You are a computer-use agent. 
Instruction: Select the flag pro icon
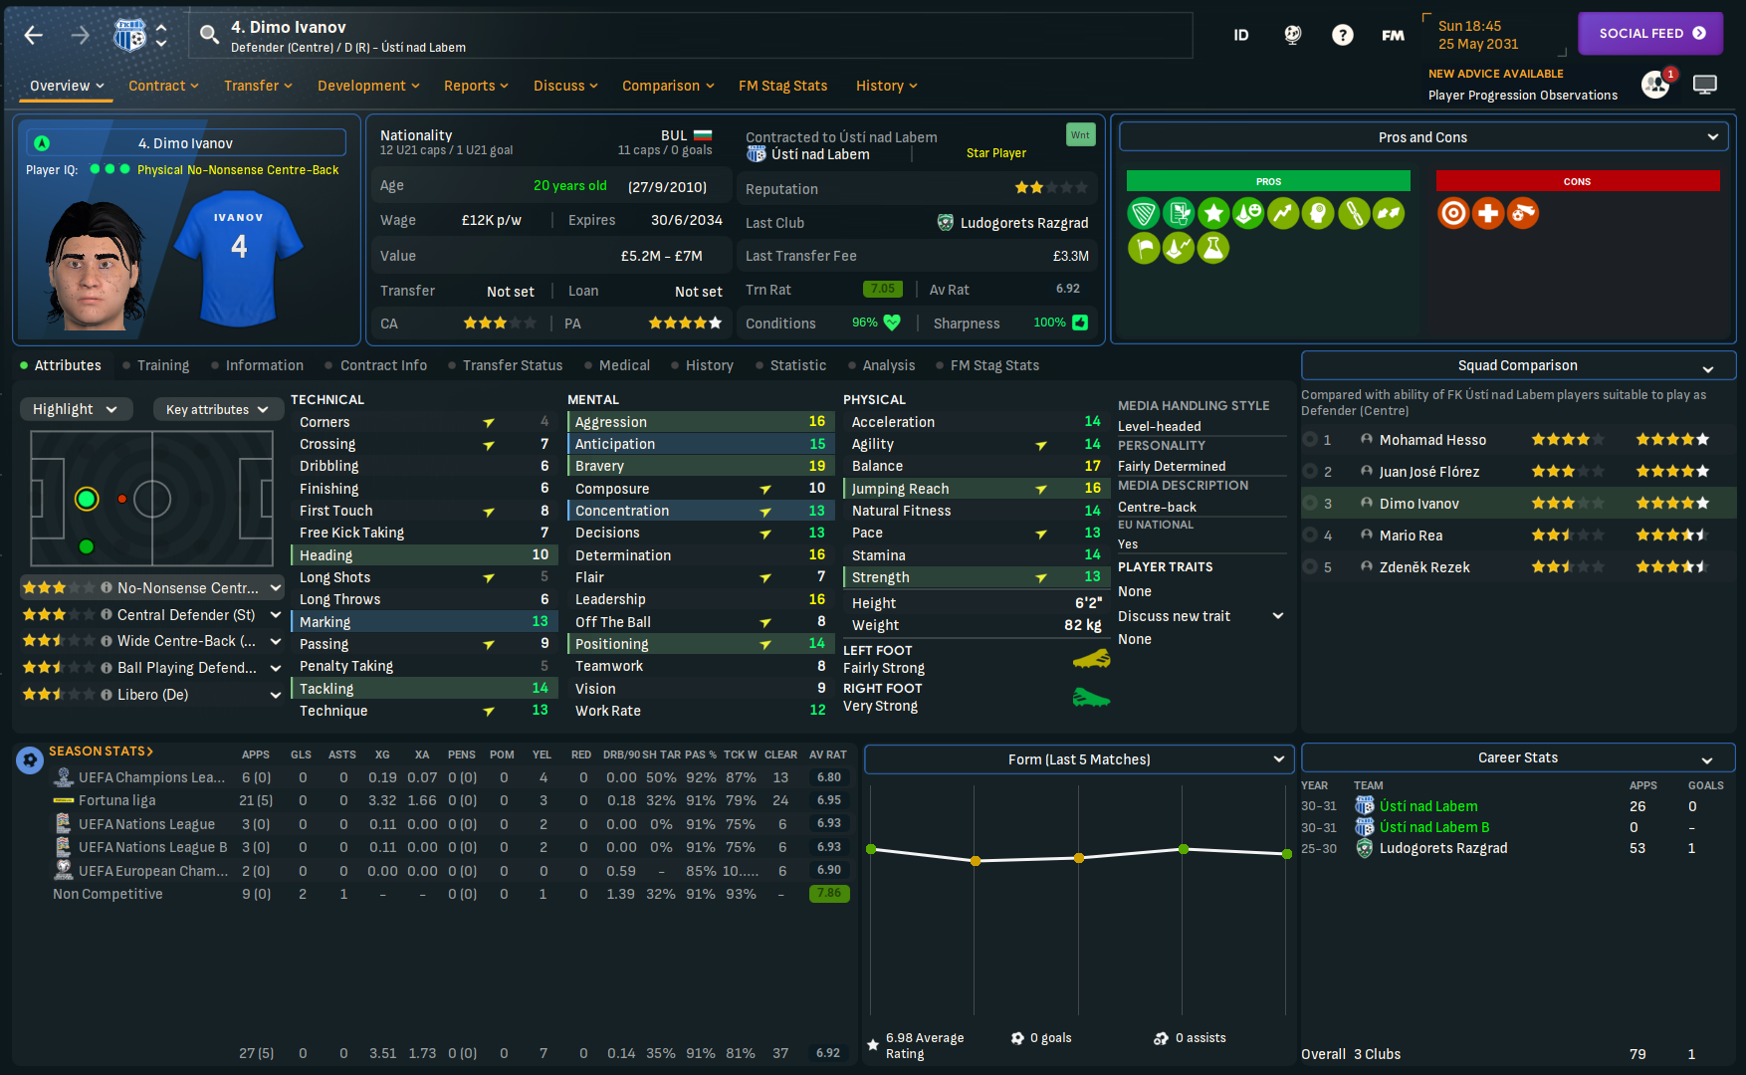tap(1144, 248)
